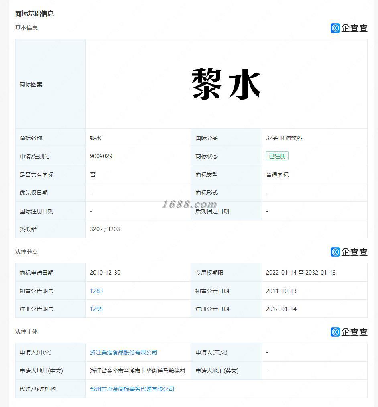Click application date 2010-12-30
The height and width of the screenshot is (407, 378).
point(105,272)
